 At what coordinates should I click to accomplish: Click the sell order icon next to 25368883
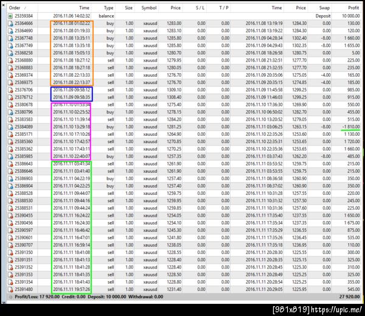(10, 68)
